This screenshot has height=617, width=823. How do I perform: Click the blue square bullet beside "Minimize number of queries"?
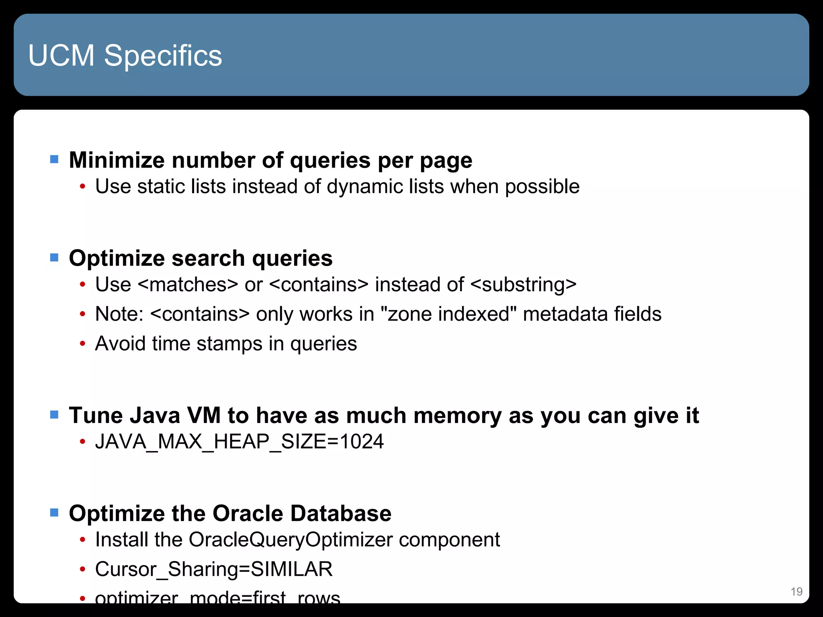coord(54,159)
